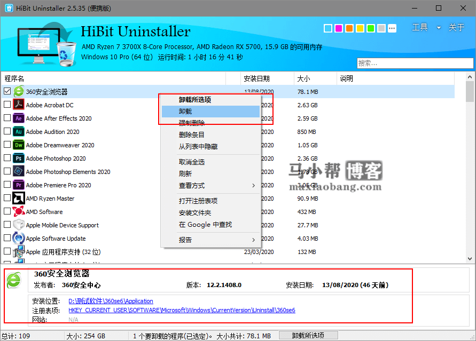Click the HiBit Uninstaller title bar app icon
Image resolution: width=476 pixels, height=341 pixels.
[x=9, y=8]
